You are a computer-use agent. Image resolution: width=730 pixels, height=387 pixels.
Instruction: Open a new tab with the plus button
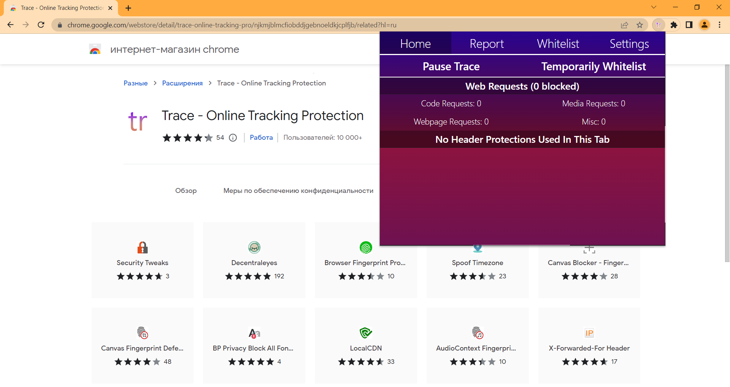point(128,8)
